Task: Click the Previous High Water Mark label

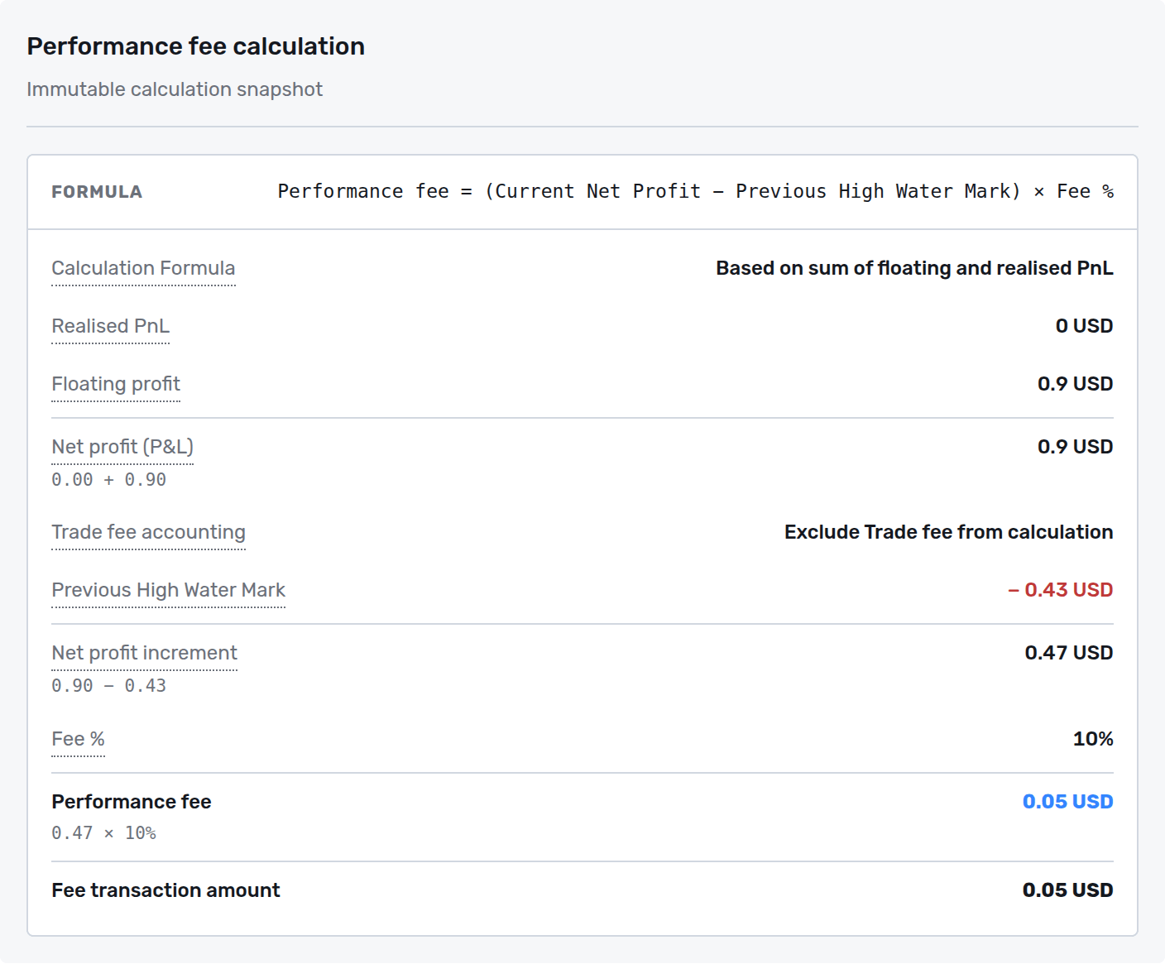Action: coord(168,590)
